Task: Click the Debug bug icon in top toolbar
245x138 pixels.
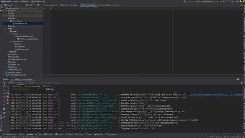Action: click(x=221, y=2)
